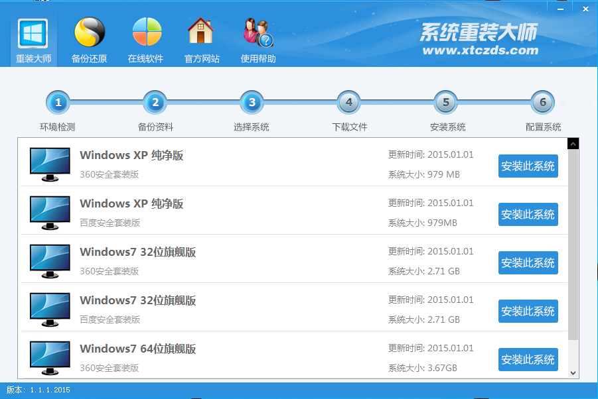The image size is (598, 399).
Task: Click the scrollbar up arrow
Action: pyautogui.click(x=573, y=144)
